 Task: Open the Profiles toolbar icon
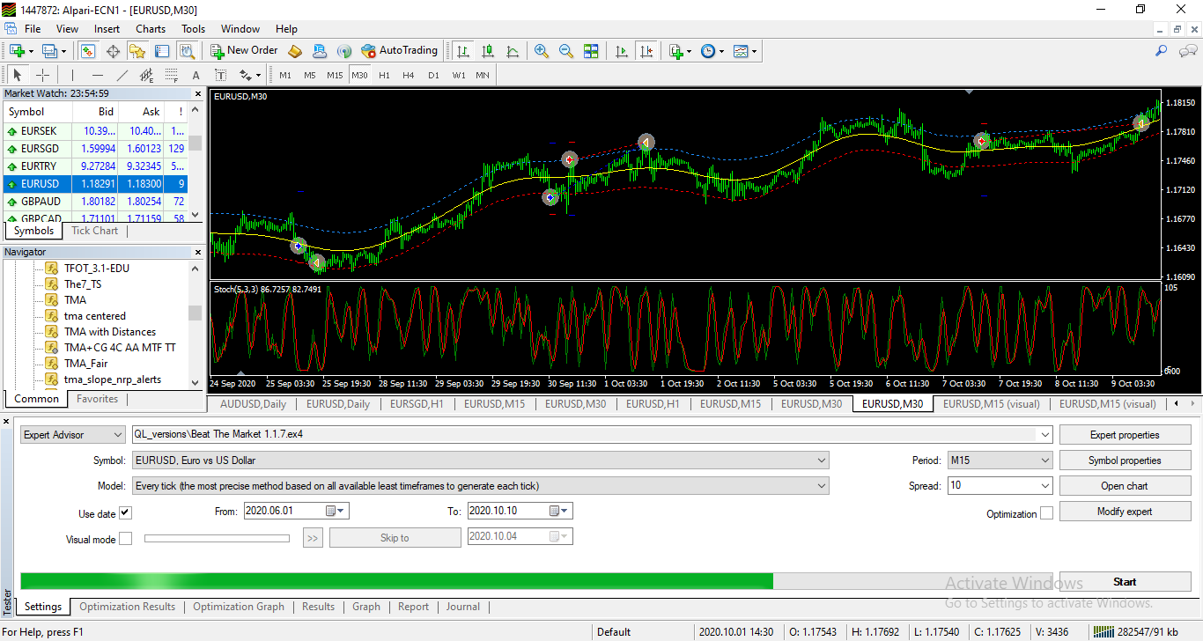(x=51, y=51)
